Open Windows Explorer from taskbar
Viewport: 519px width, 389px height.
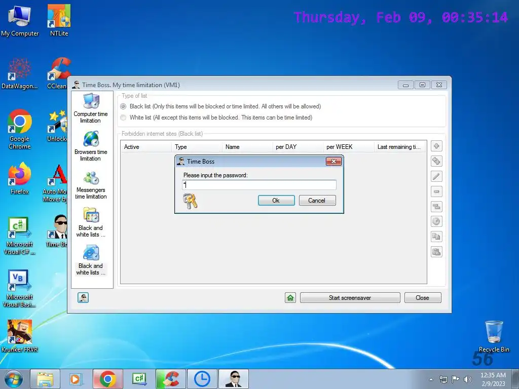pos(45,379)
